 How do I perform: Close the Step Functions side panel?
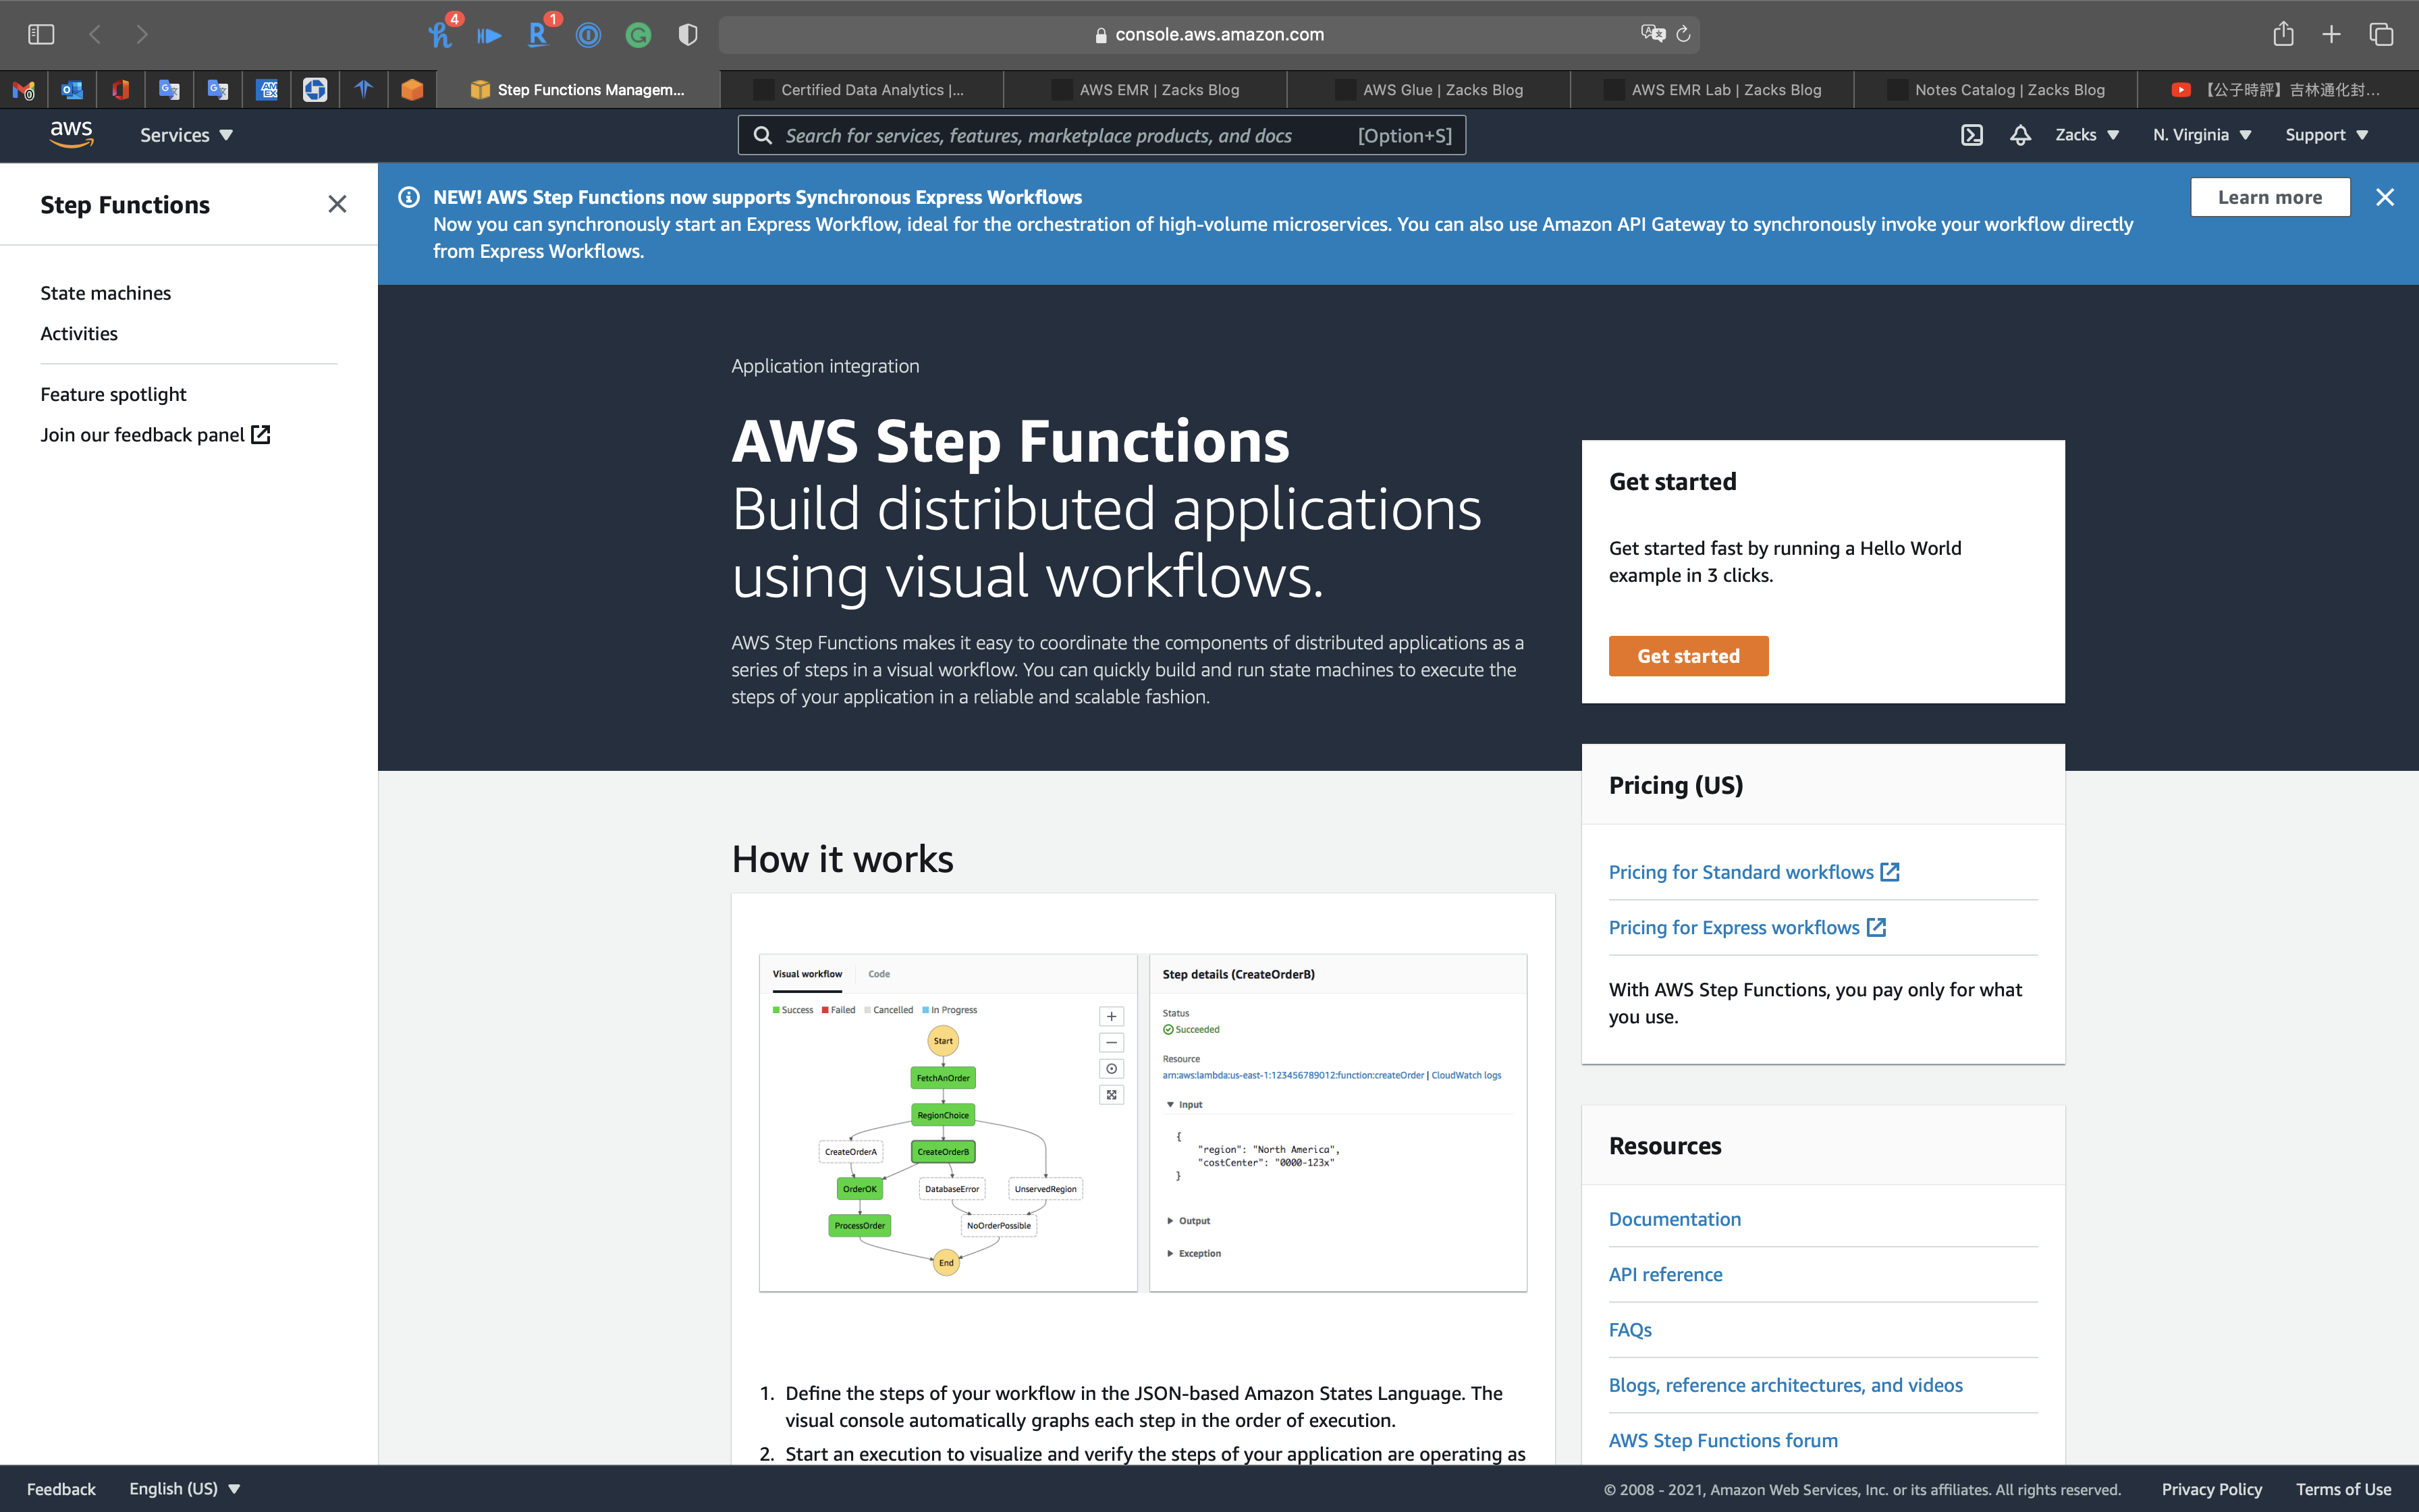pos(337,204)
